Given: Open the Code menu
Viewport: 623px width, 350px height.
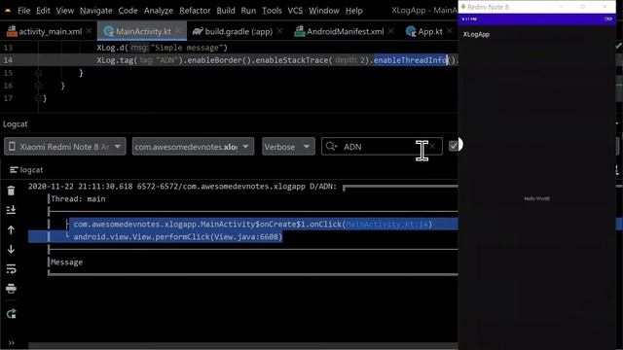Looking at the screenshot, I should click(128, 11).
